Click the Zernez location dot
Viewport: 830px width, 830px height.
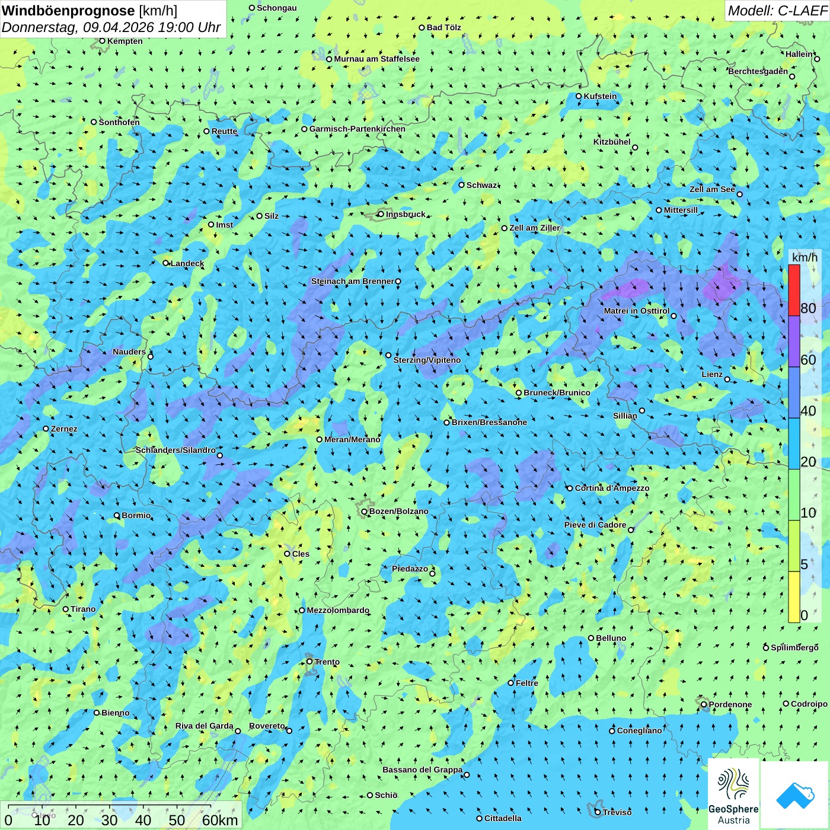(46, 429)
